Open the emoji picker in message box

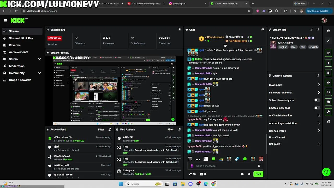pos(259,166)
